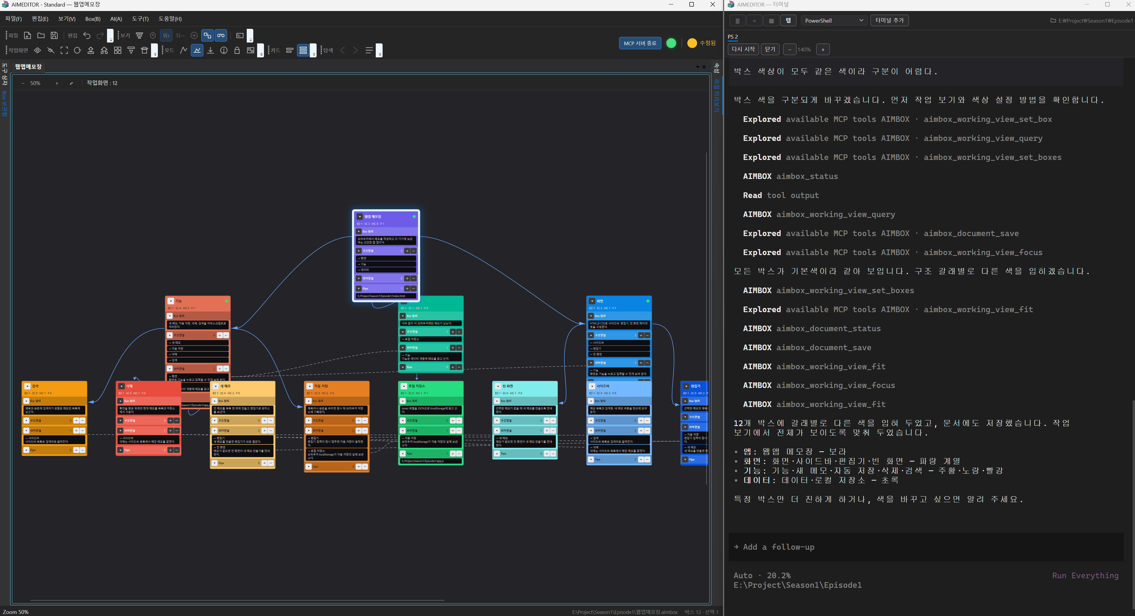1135x616 pixels.
Task: Open the PowerShell shell dropdown
Action: (x=834, y=20)
